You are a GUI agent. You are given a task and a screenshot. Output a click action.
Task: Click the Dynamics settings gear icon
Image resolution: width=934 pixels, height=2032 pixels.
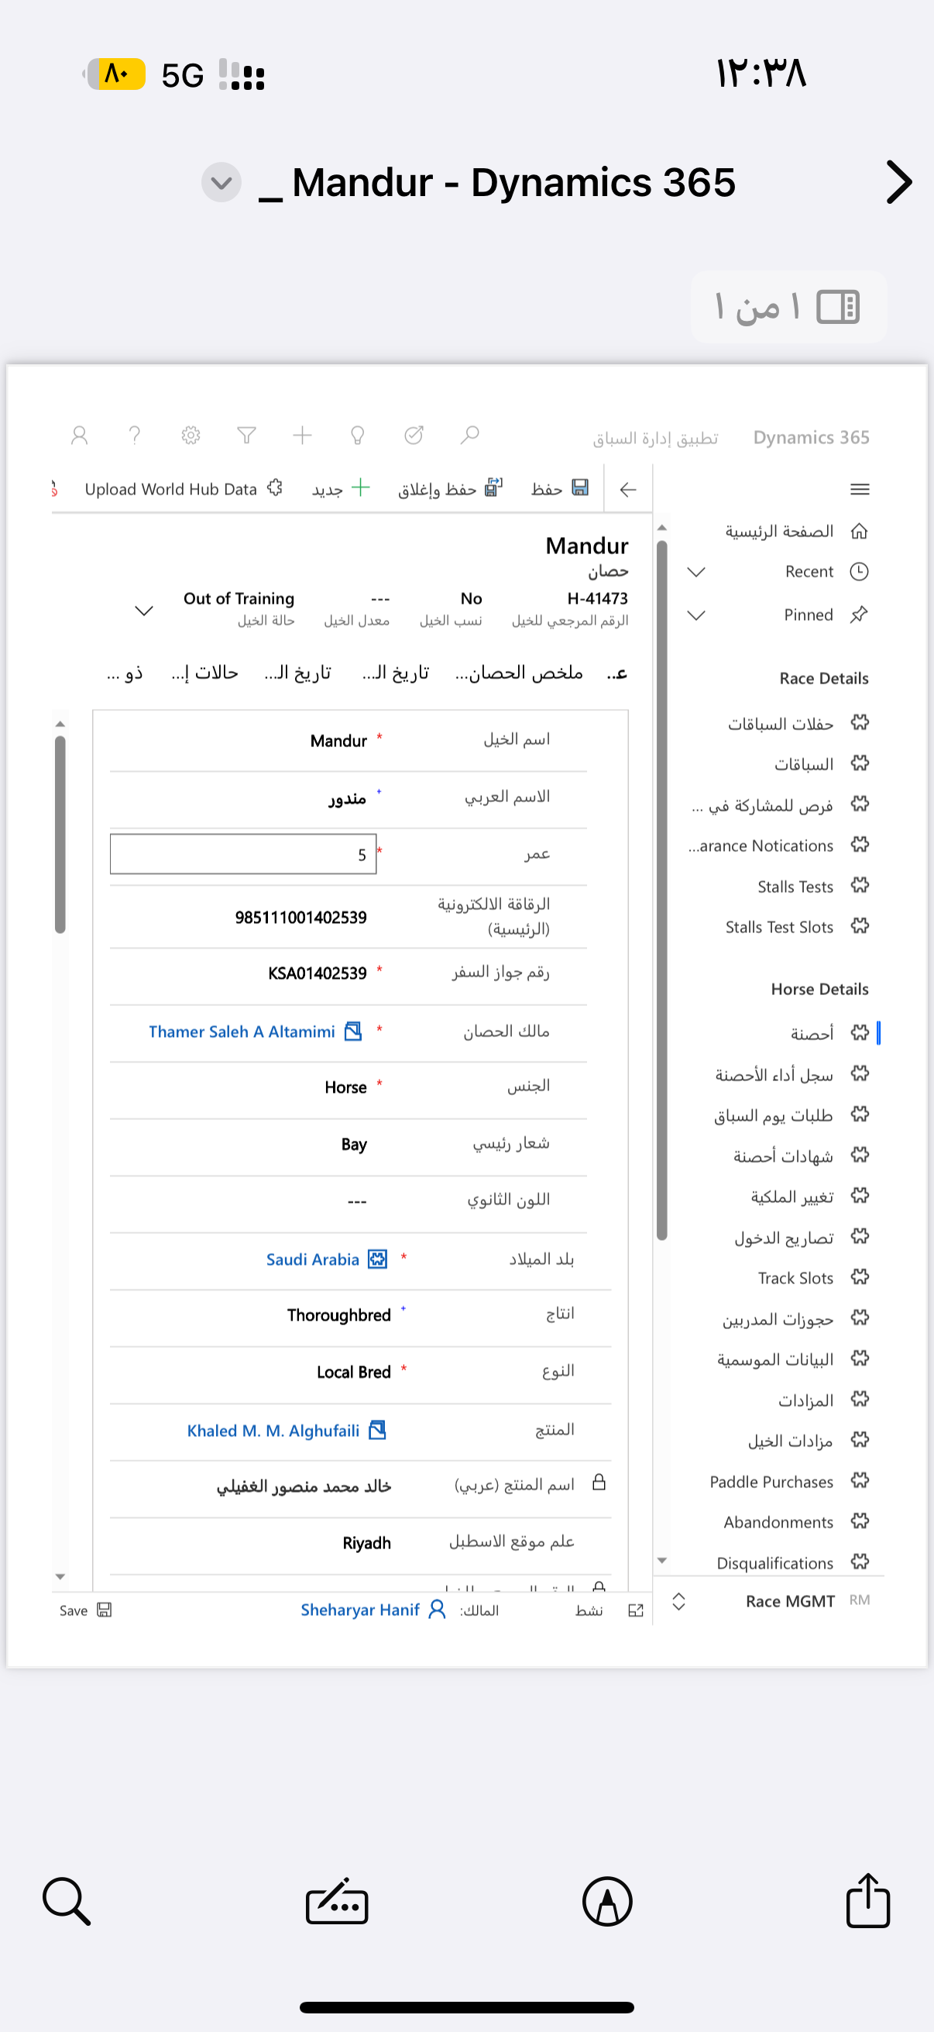pyautogui.click(x=191, y=436)
